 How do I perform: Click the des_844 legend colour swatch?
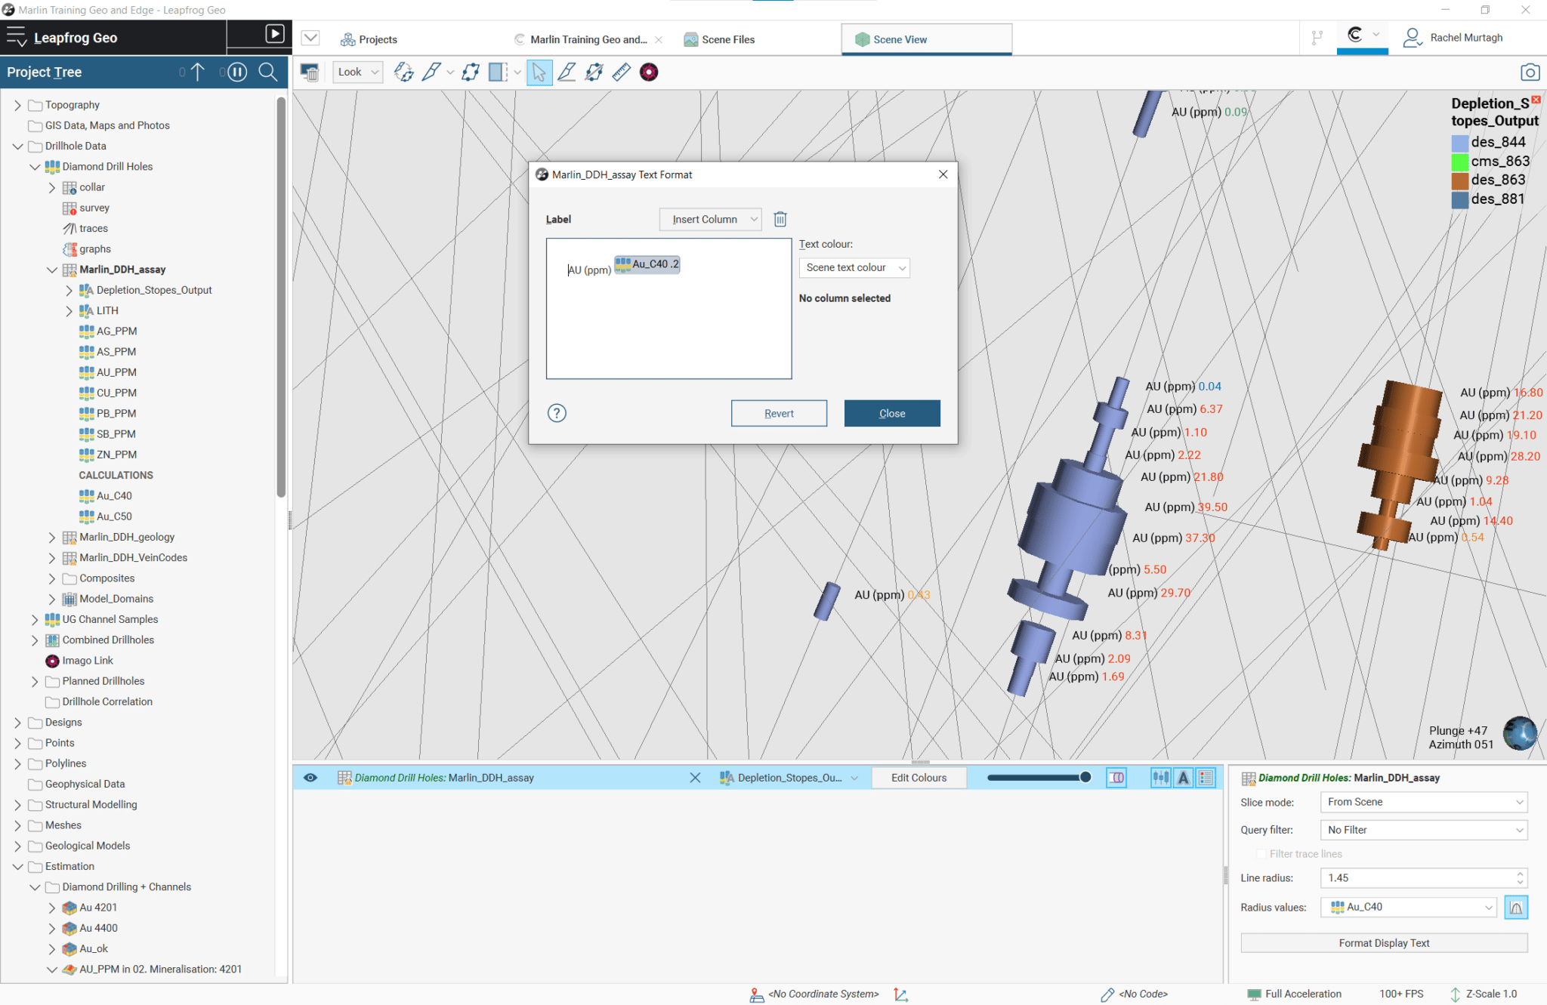[1459, 143]
